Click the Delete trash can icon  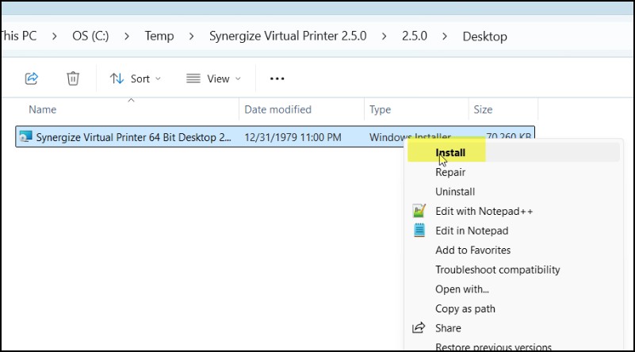(73, 78)
